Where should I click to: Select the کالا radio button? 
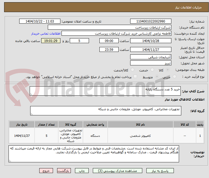tap(168, 70)
